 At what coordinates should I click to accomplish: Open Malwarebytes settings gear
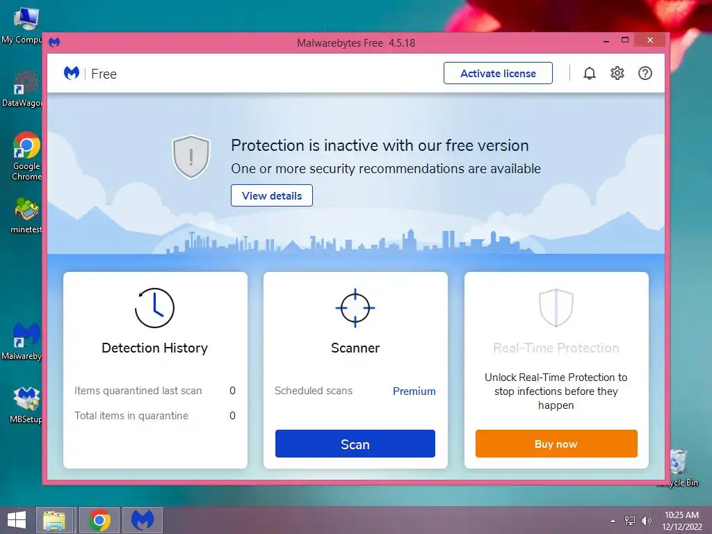point(617,73)
